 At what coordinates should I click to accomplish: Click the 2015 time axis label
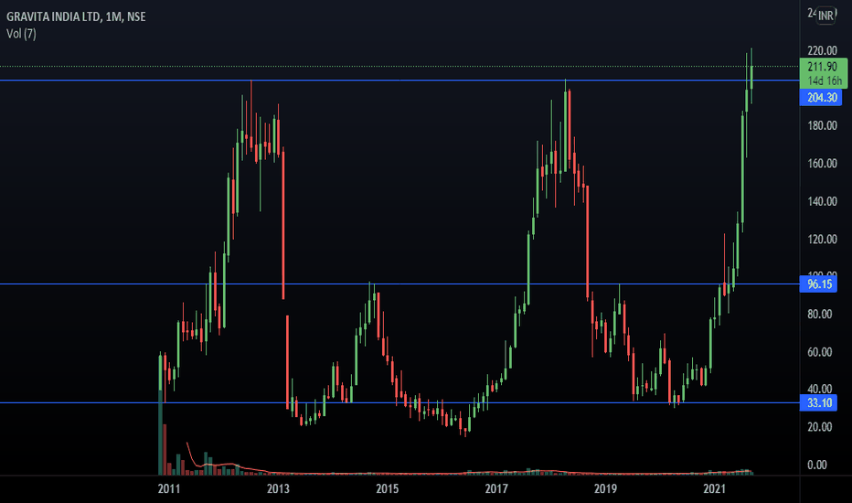point(388,489)
